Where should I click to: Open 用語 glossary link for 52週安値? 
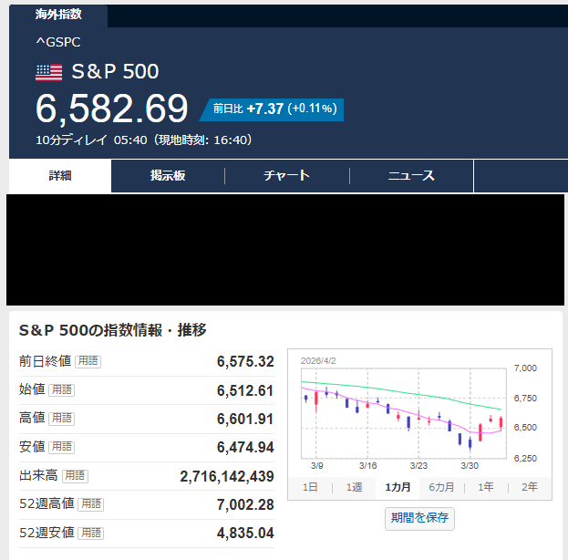[90, 532]
